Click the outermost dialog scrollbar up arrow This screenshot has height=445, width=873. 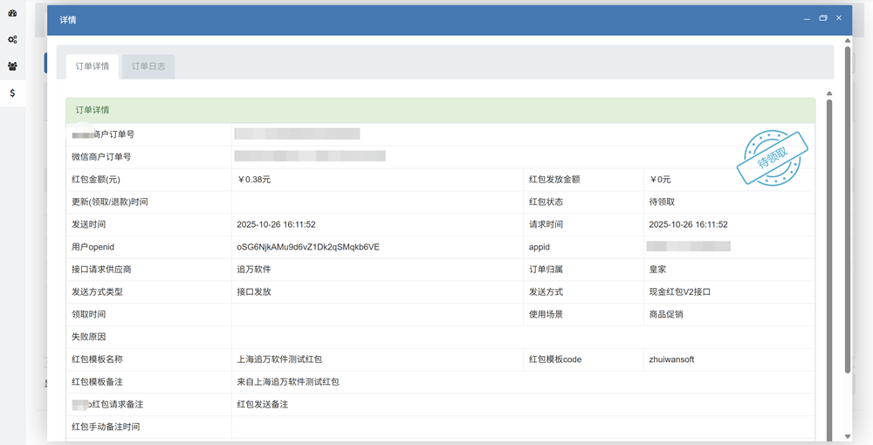pos(847,40)
